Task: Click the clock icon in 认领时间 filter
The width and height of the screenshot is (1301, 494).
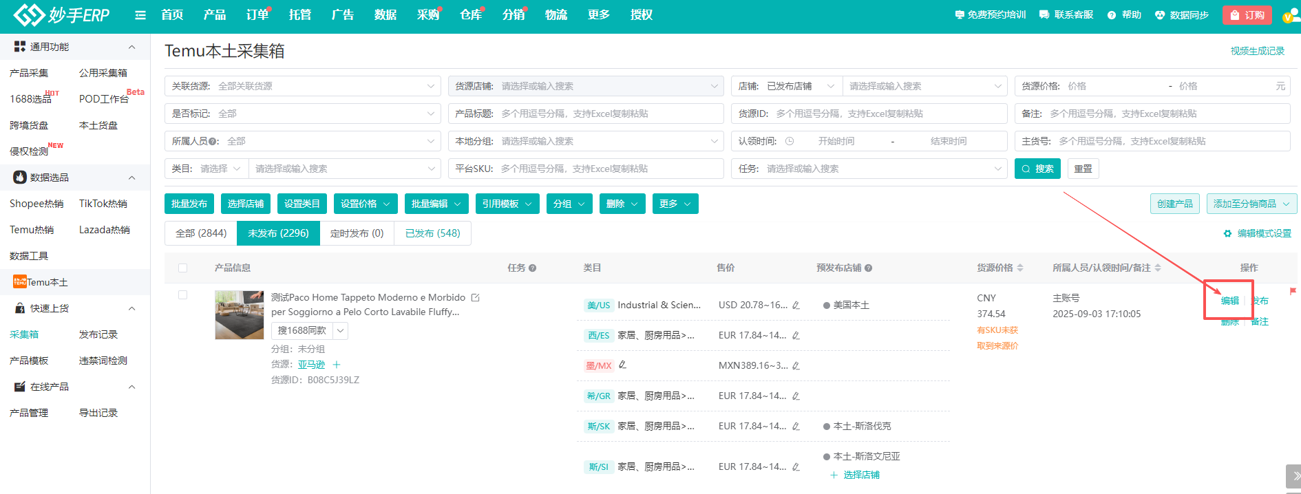Action: click(x=790, y=141)
